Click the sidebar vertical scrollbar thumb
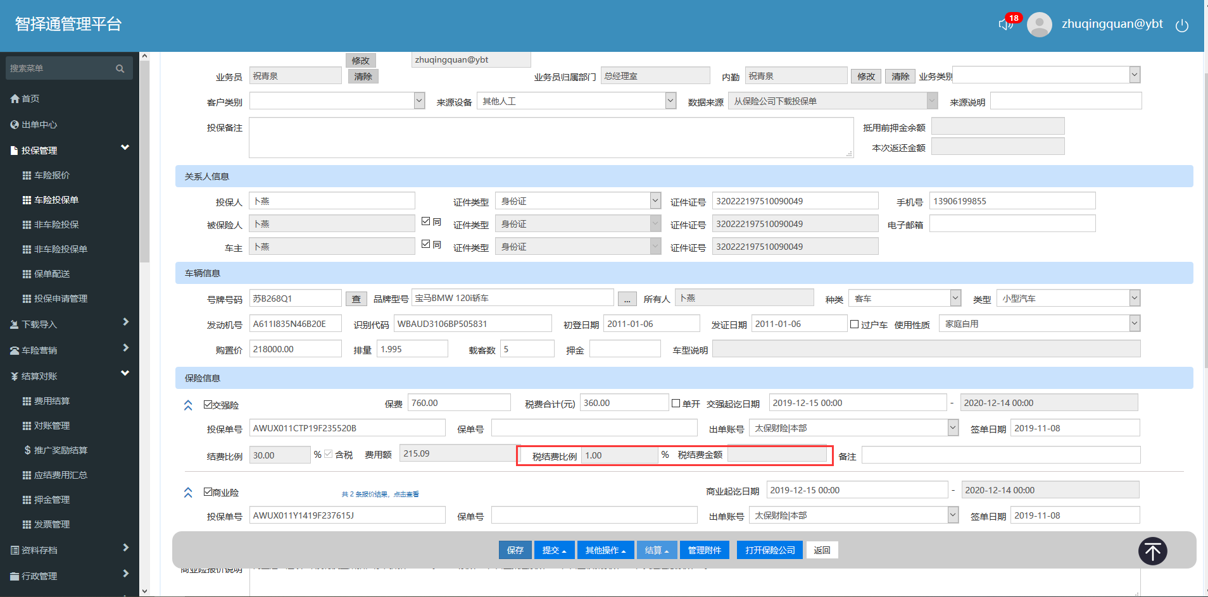Viewport: 1208px width, 597px height. (144, 161)
